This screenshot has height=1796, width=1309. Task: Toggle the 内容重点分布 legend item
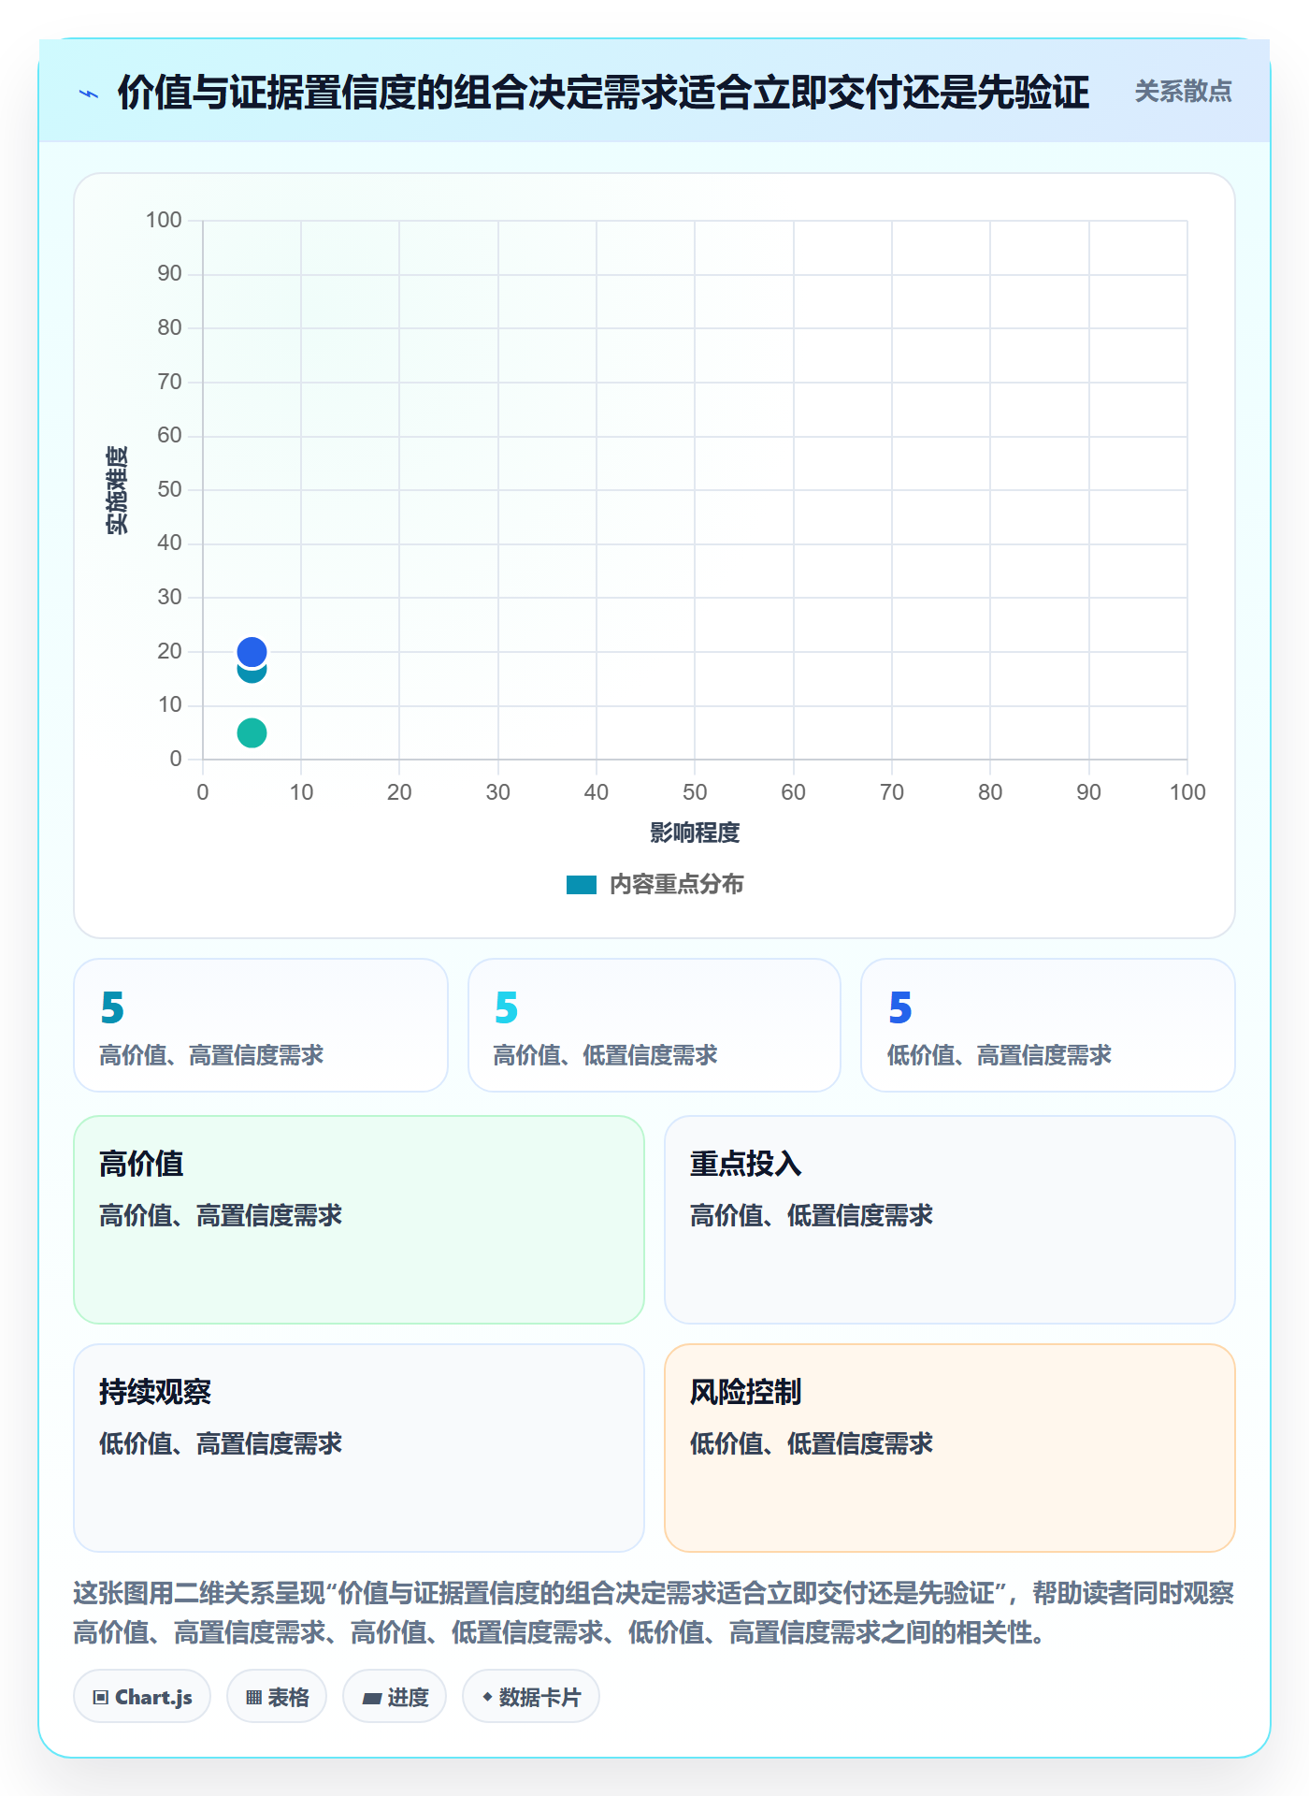pos(654,884)
